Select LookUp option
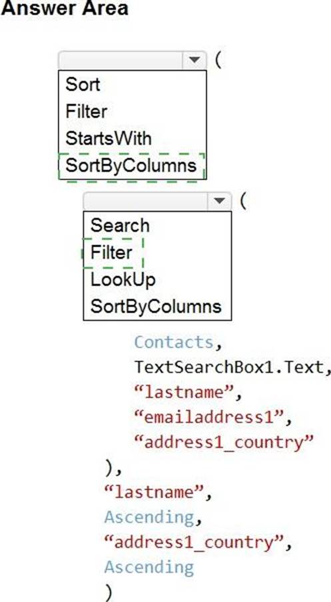 [123, 279]
